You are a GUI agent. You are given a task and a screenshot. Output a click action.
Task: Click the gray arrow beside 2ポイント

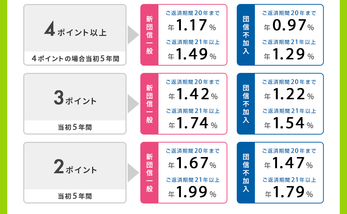pos(133,173)
